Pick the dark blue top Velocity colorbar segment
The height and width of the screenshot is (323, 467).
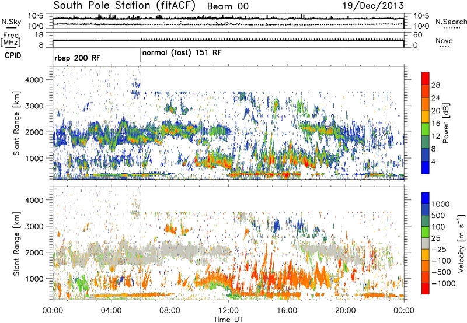point(426,198)
